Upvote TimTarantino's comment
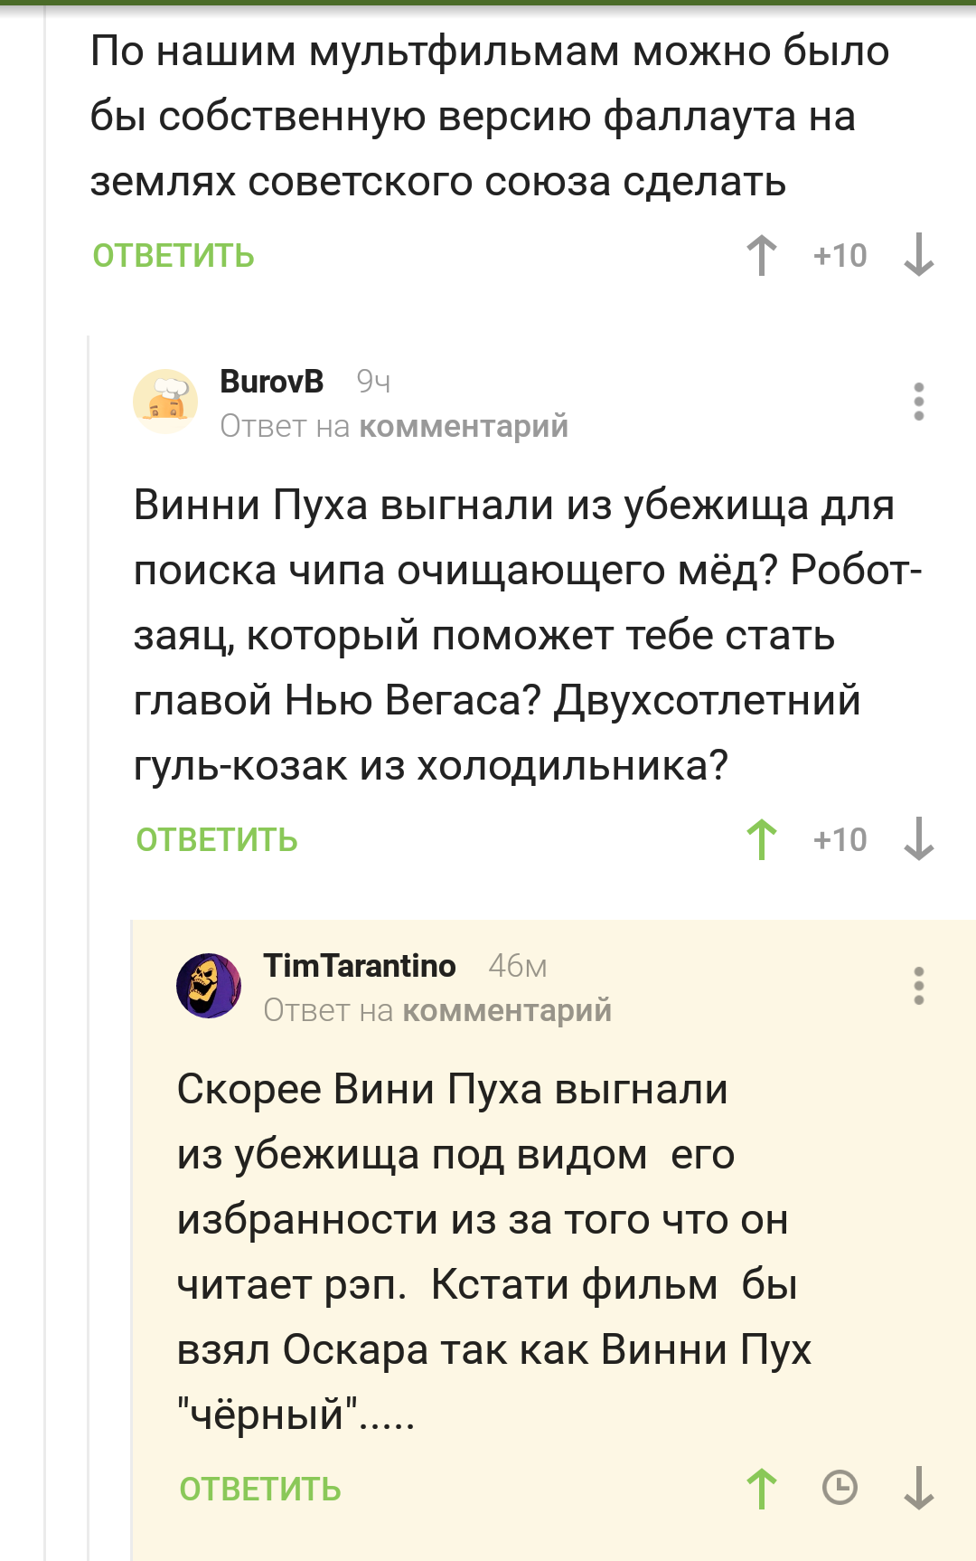Screen dimensions: 976x1561 click(x=762, y=1489)
